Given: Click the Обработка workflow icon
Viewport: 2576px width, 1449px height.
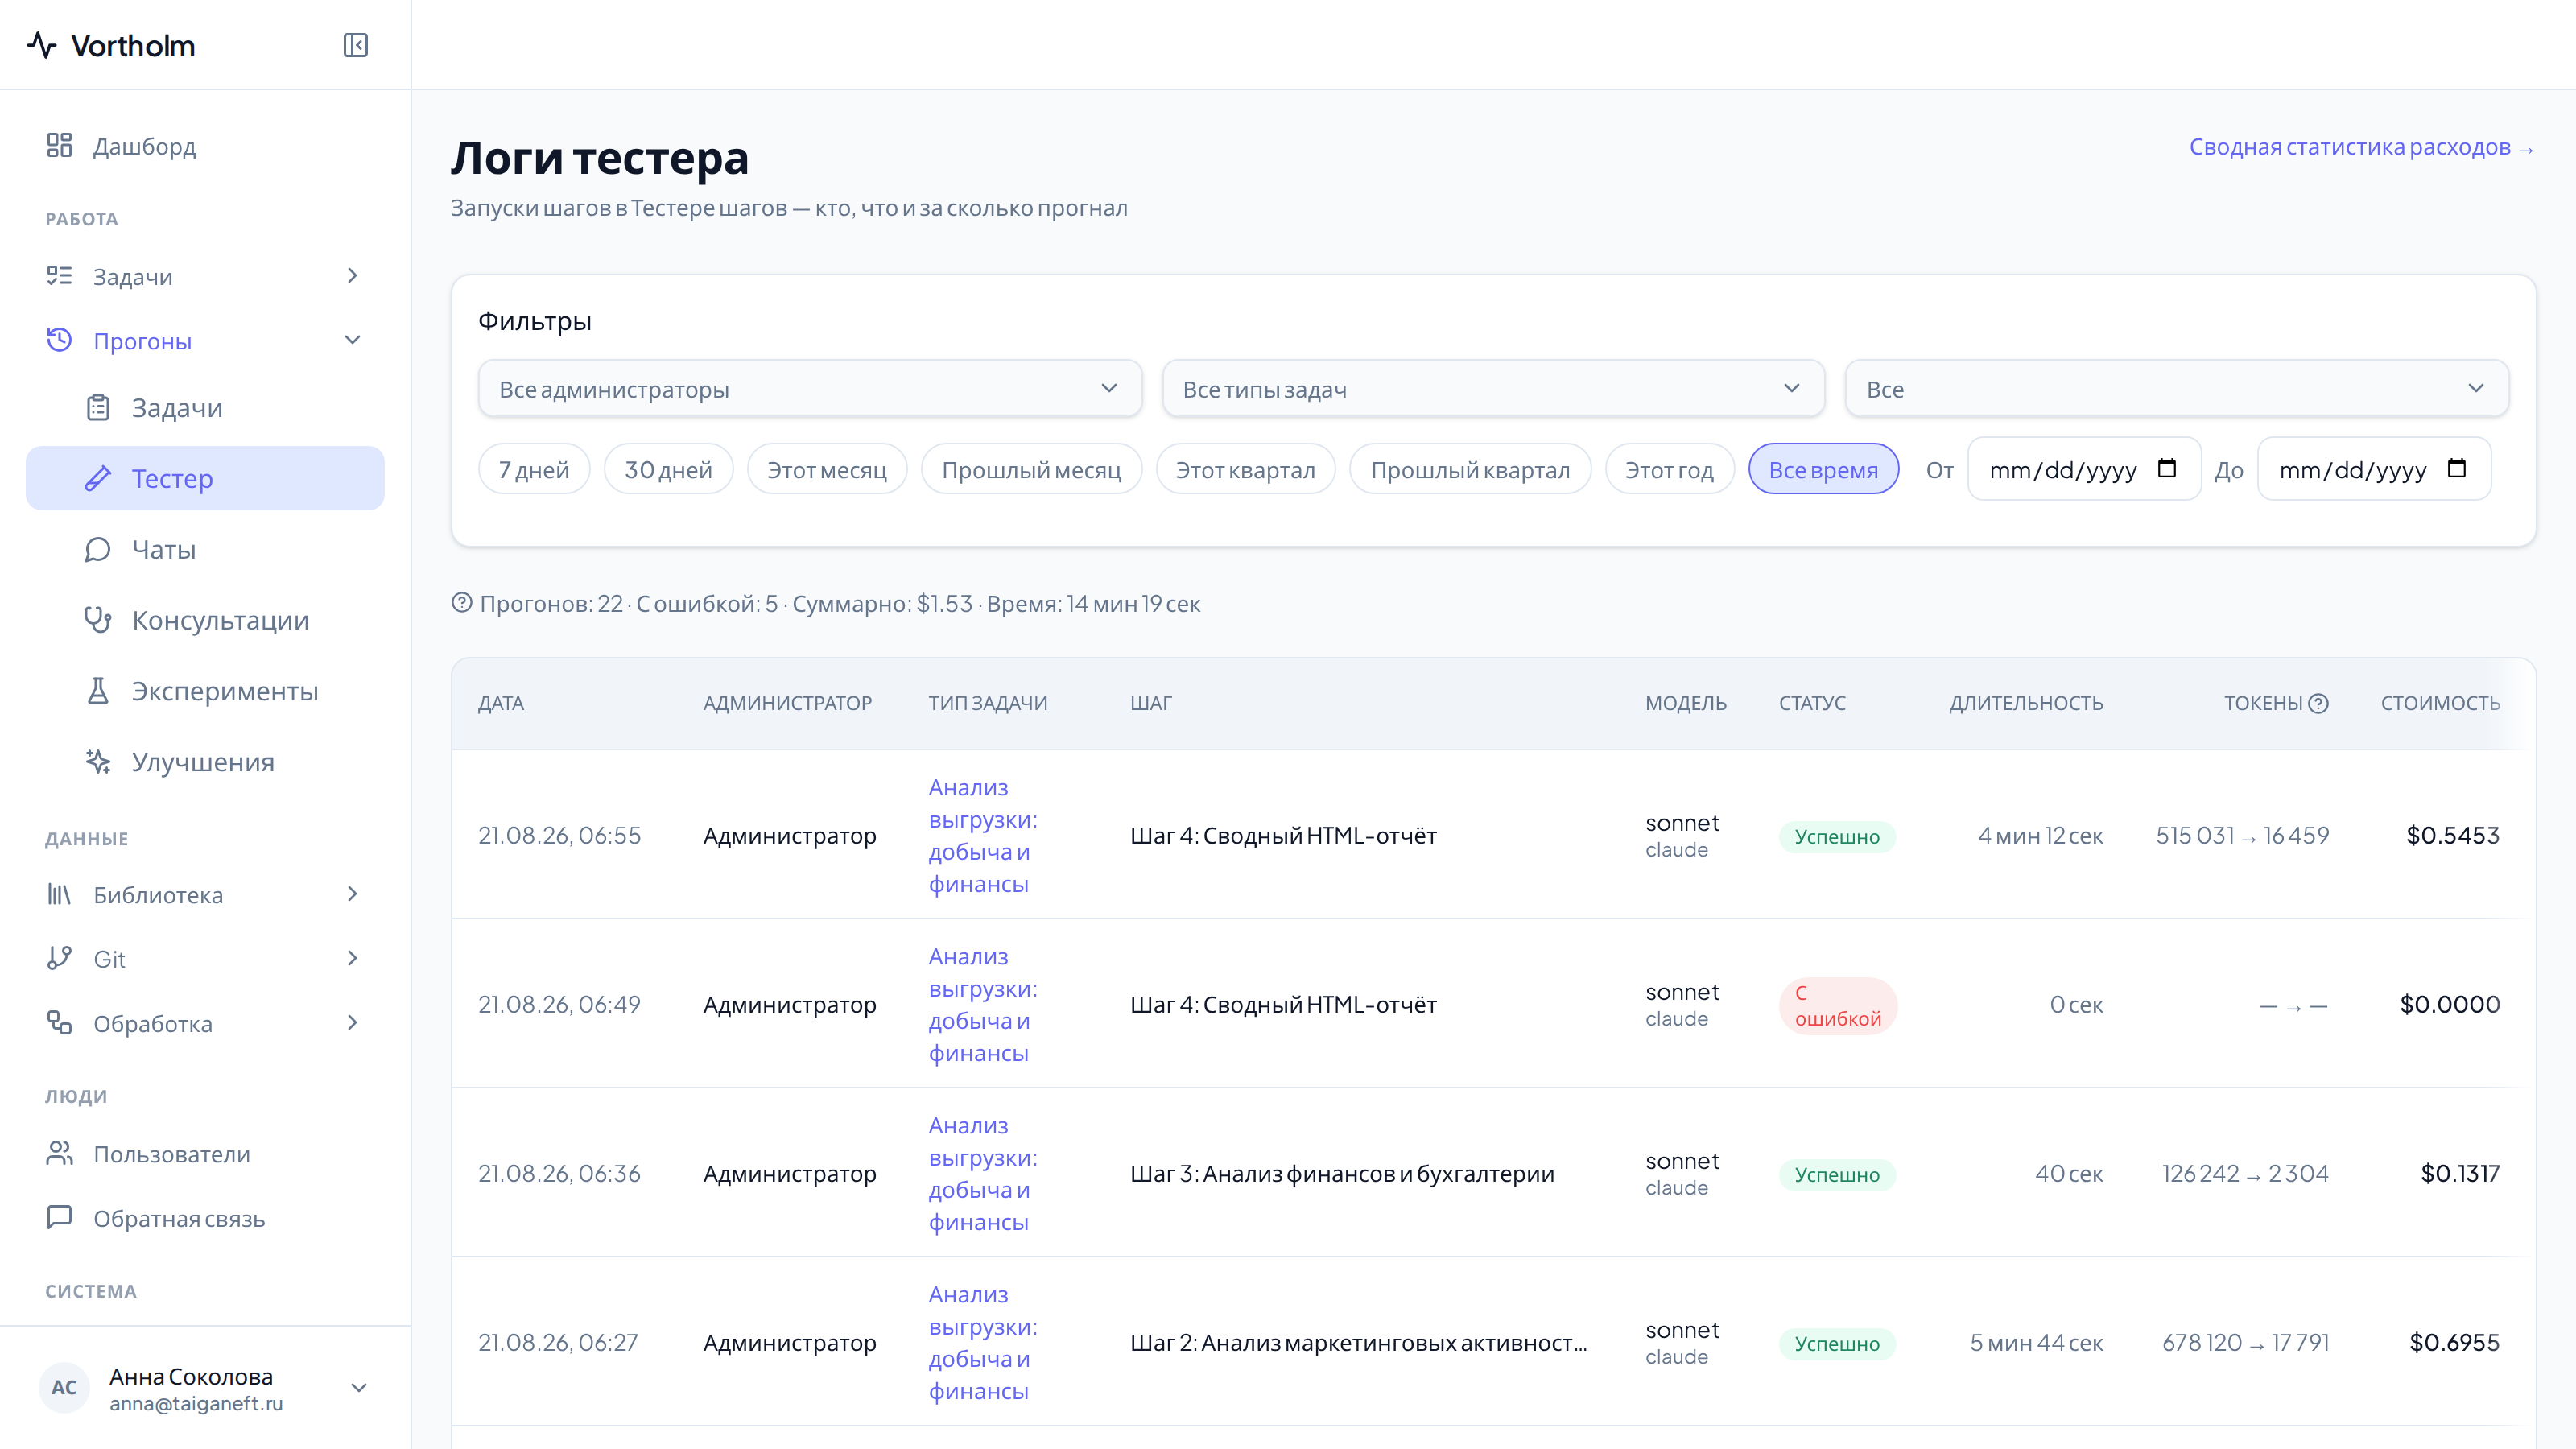Looking at the screenshot, I should [x=59, y=1023].
